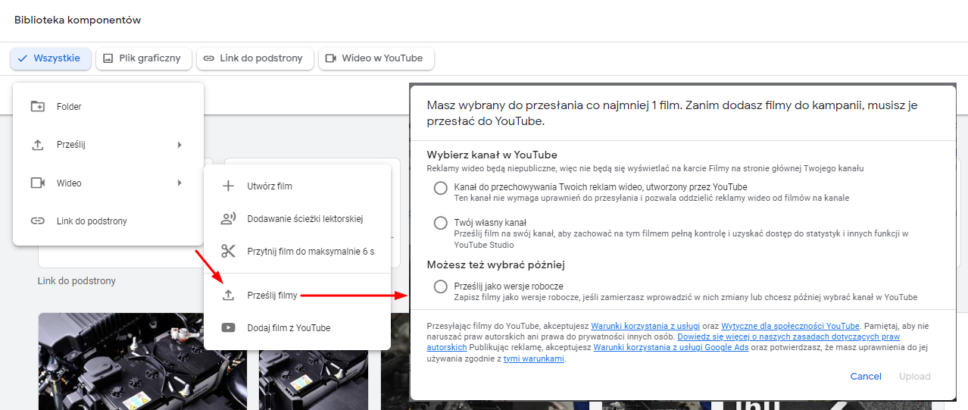968x410 pixels.
Task: Select Dodaj film z YouTube
Action: pyautogui.click(x=298, y=328)
